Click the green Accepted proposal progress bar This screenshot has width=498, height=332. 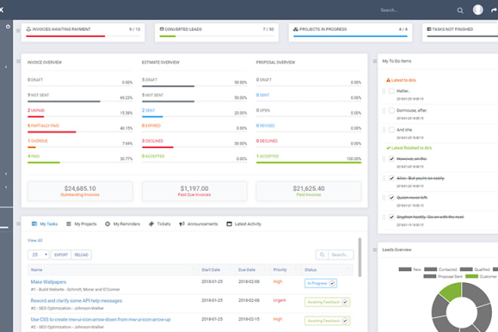click(309, 162)
